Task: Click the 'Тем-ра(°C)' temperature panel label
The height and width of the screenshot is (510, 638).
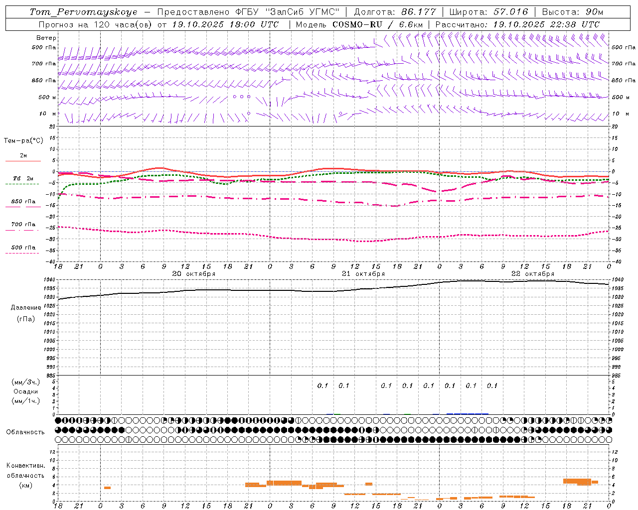Action: [23, 141]
